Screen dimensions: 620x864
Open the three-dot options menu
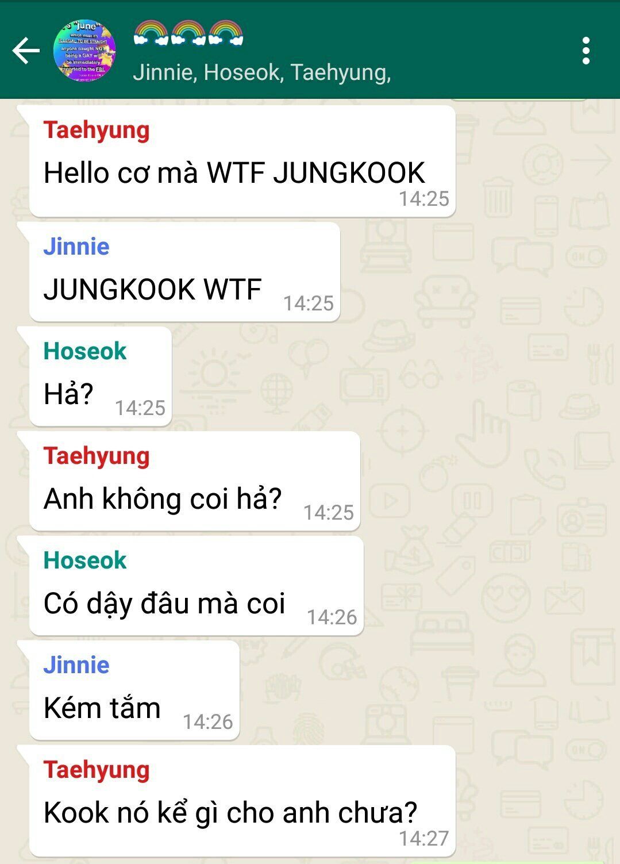coord(586,51)
